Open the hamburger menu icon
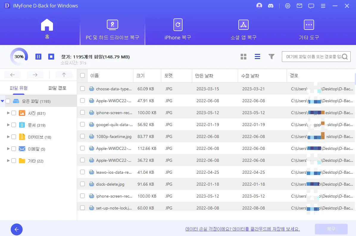Image resolution: width=356 pixels, height=236 pixels. tap(323, 6)
